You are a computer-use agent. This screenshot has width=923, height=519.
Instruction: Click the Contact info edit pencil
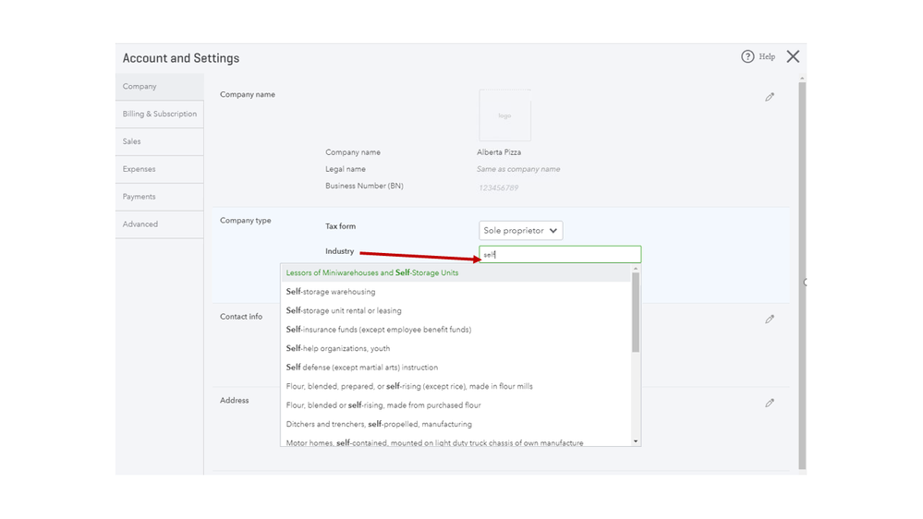[x=770, y=320]
